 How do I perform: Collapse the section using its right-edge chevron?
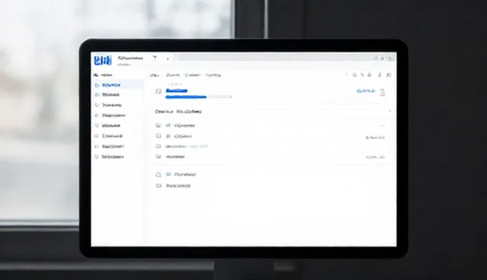[390, 111]
